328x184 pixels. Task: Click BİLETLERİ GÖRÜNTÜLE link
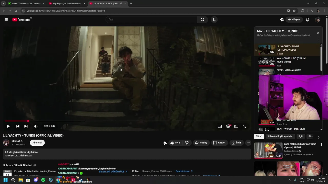click(x=113, y=172)
